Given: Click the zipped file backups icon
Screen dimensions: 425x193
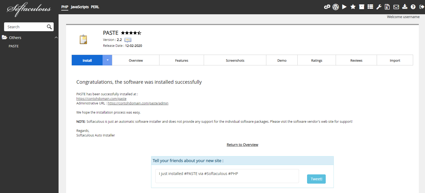Looking at the screenshot, I should [x=387, y=7].
